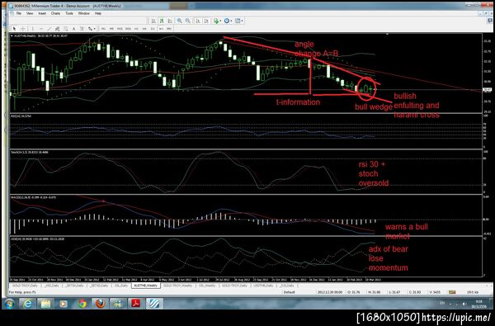This screenshot has height=326, width=495.
Task: Switch to the OIL,Daily chart tab
Action: (x=121, y=286)
